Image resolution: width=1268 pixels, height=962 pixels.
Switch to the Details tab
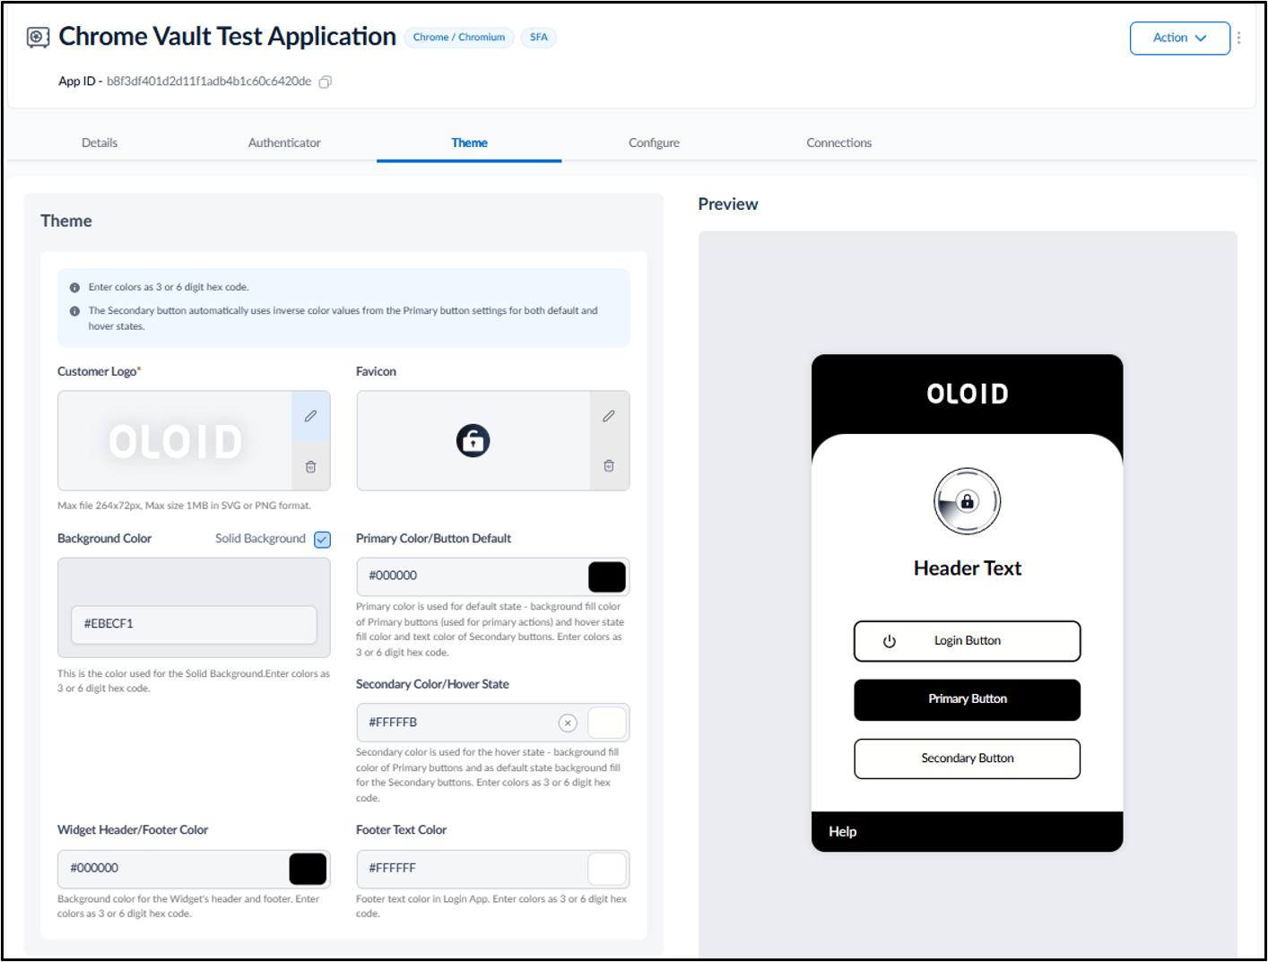(100, 143)
